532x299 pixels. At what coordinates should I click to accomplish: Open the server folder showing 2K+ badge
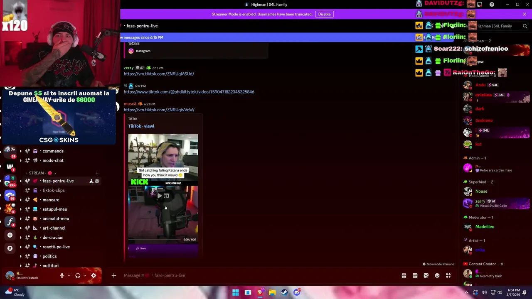[10, 181]
